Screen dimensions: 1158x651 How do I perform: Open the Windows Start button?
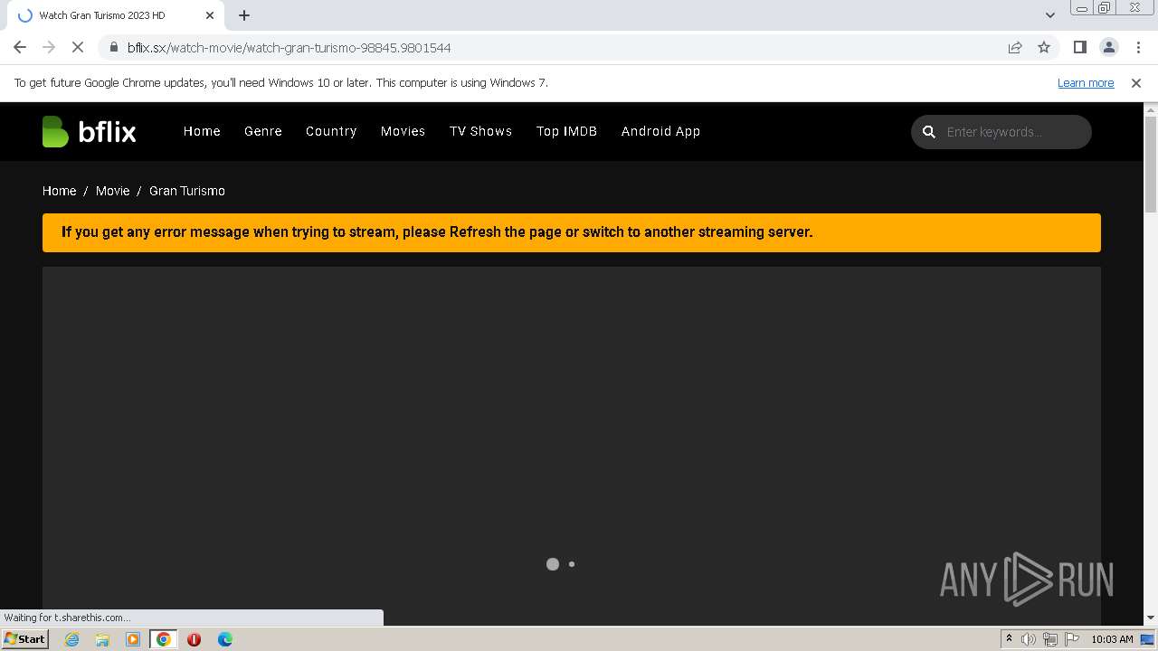click(x=24, y=639)
